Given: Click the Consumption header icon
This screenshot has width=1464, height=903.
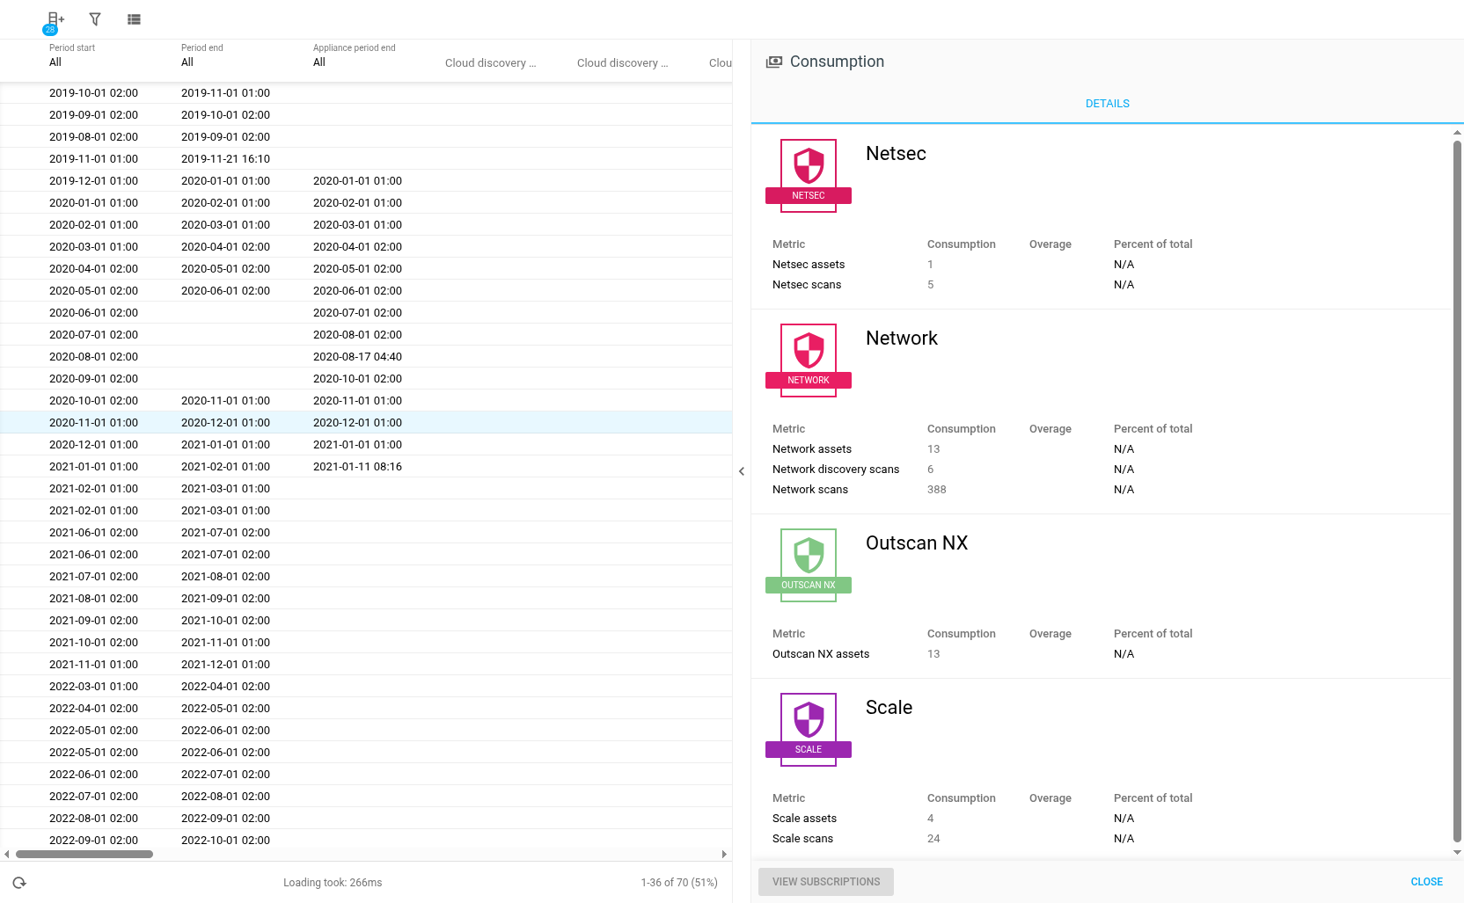Looking at the screenshot, I should pos(773,62).
